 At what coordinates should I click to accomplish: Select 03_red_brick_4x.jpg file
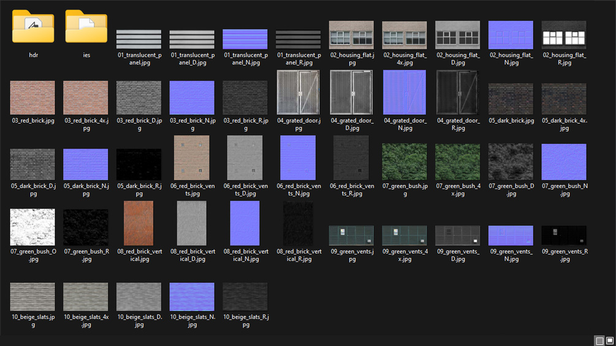pyautogui.click(x=86, y=98)
